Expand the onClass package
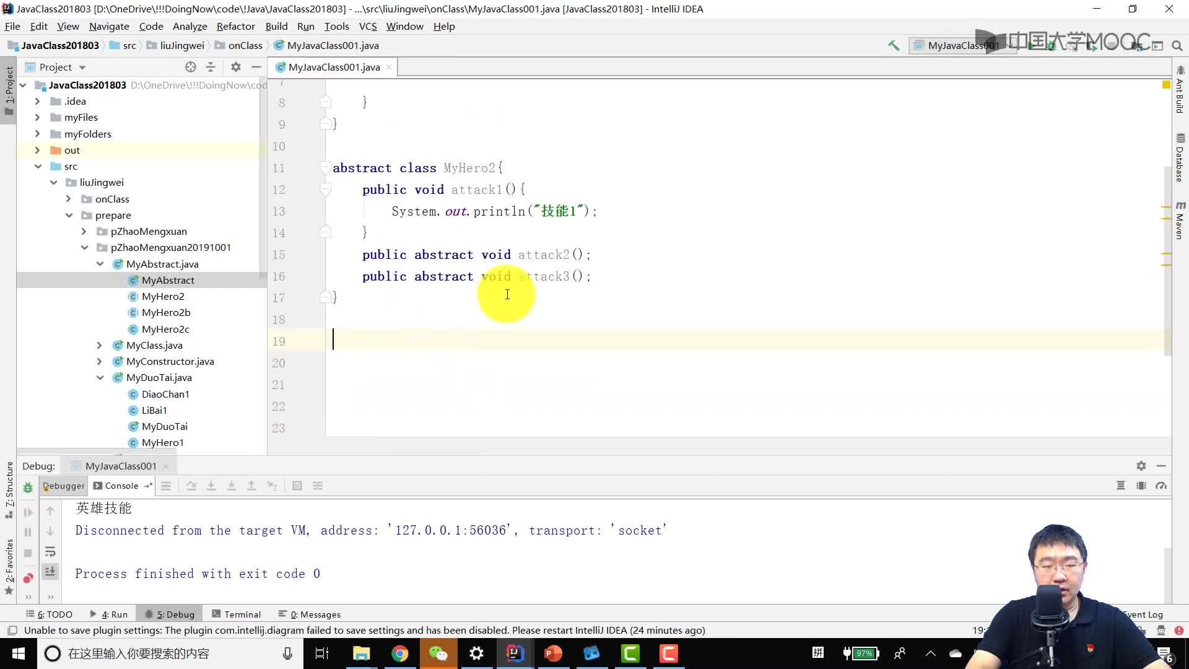This screenshot has height=669, width=1189. pyautogui.click(x=68, y=199)
